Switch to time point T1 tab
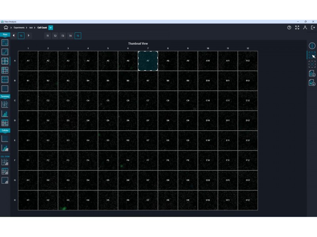 coord(48,36)
